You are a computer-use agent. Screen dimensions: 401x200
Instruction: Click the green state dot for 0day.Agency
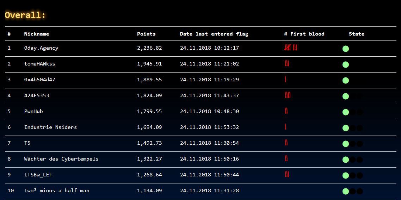pos(346,49)
